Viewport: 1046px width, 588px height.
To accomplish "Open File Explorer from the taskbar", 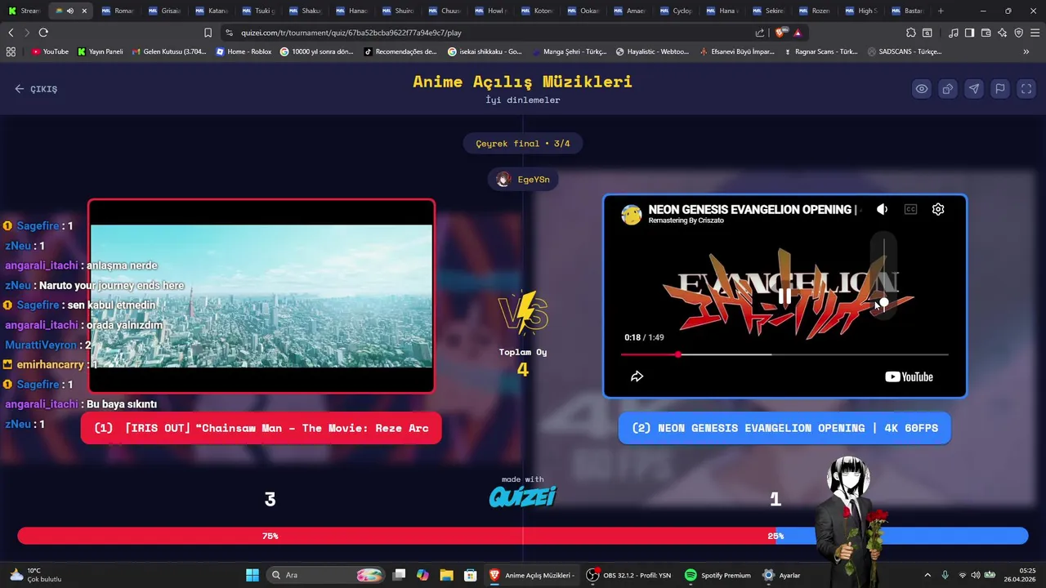I will click(x=446, y=575).
